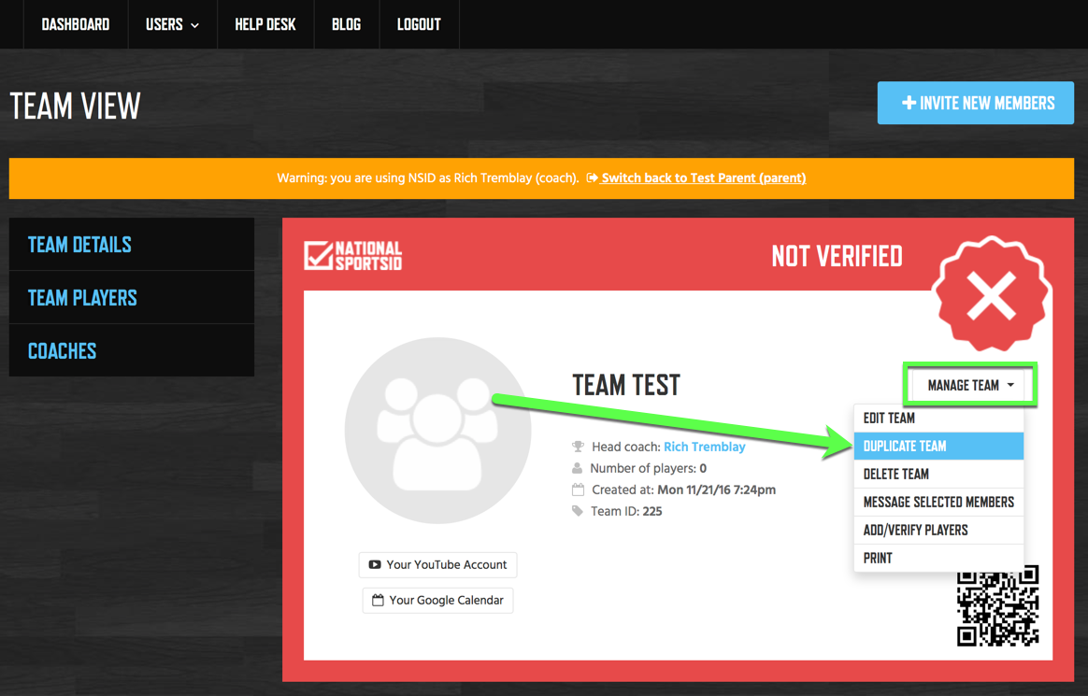Click the switch-user icon in the warning banner

592,178
